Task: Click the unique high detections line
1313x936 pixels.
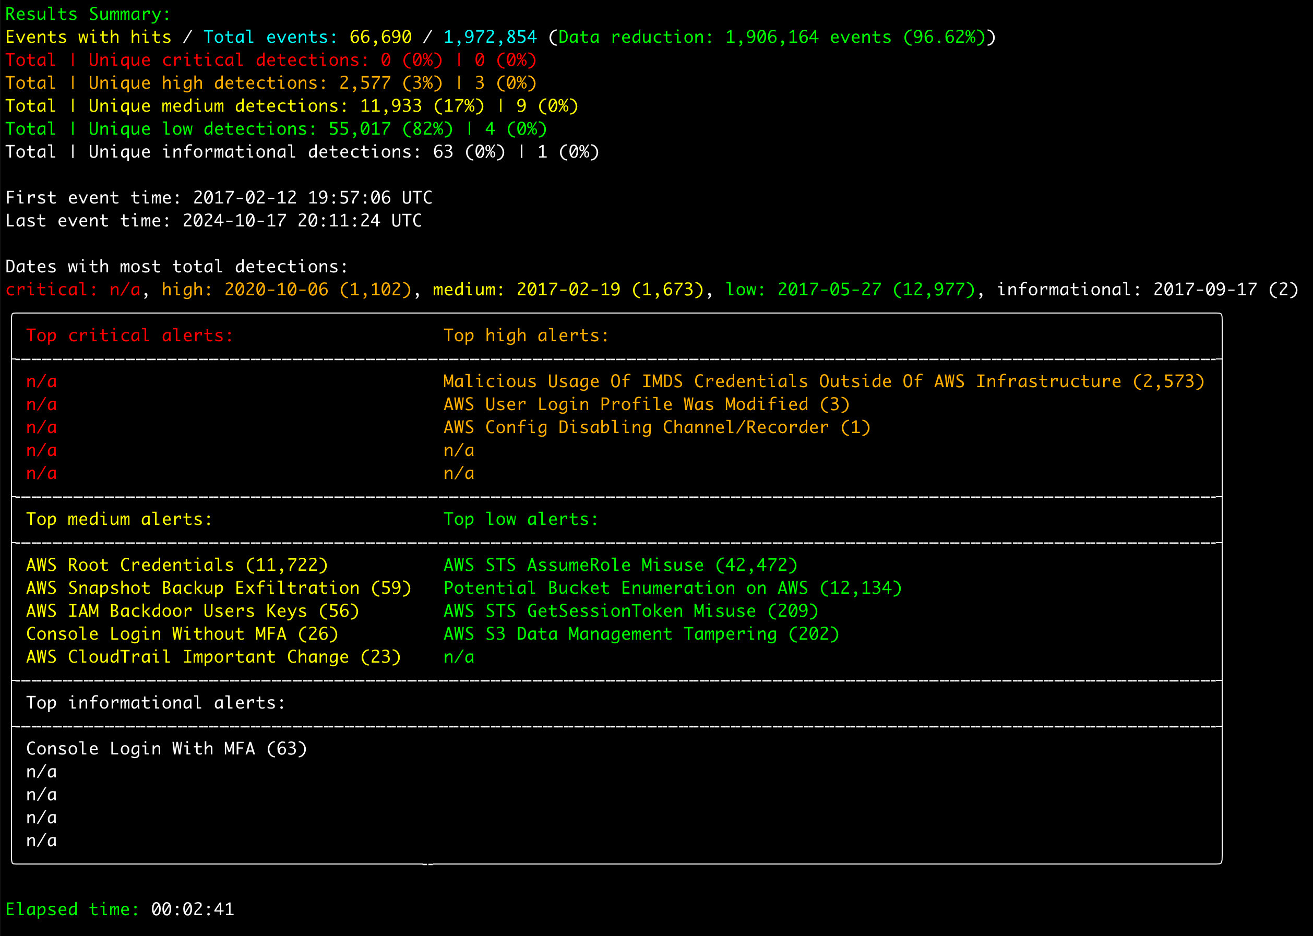Action: (x=271, y=83)
